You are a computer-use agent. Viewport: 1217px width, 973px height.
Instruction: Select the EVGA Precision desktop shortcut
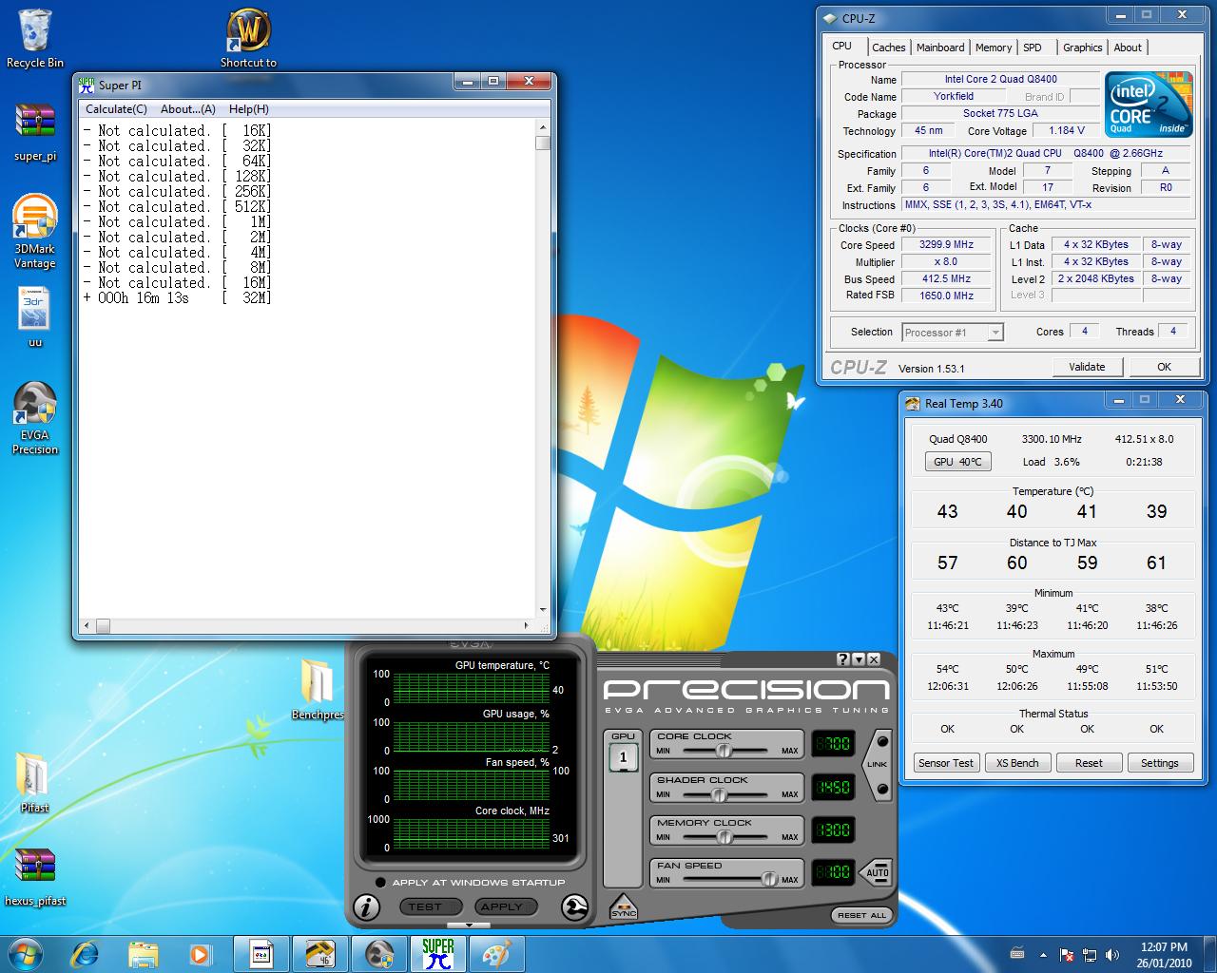[35, 418]
